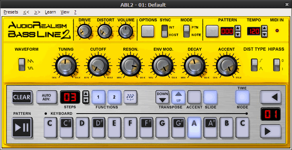
Task: Click the CLEAR pattern button
Action: [x=22, y=97]
